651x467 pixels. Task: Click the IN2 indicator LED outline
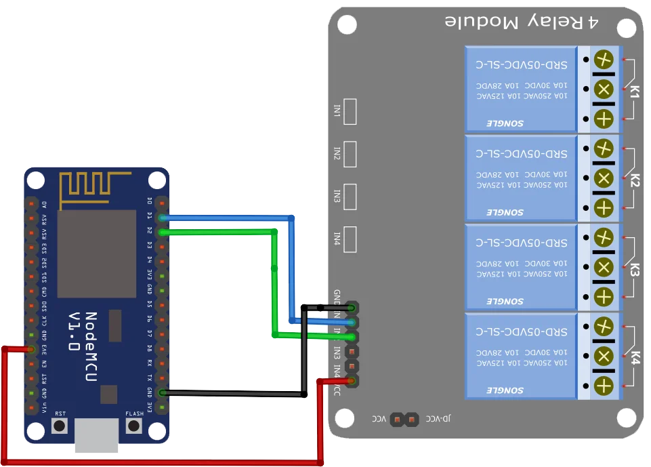point(350,154)
